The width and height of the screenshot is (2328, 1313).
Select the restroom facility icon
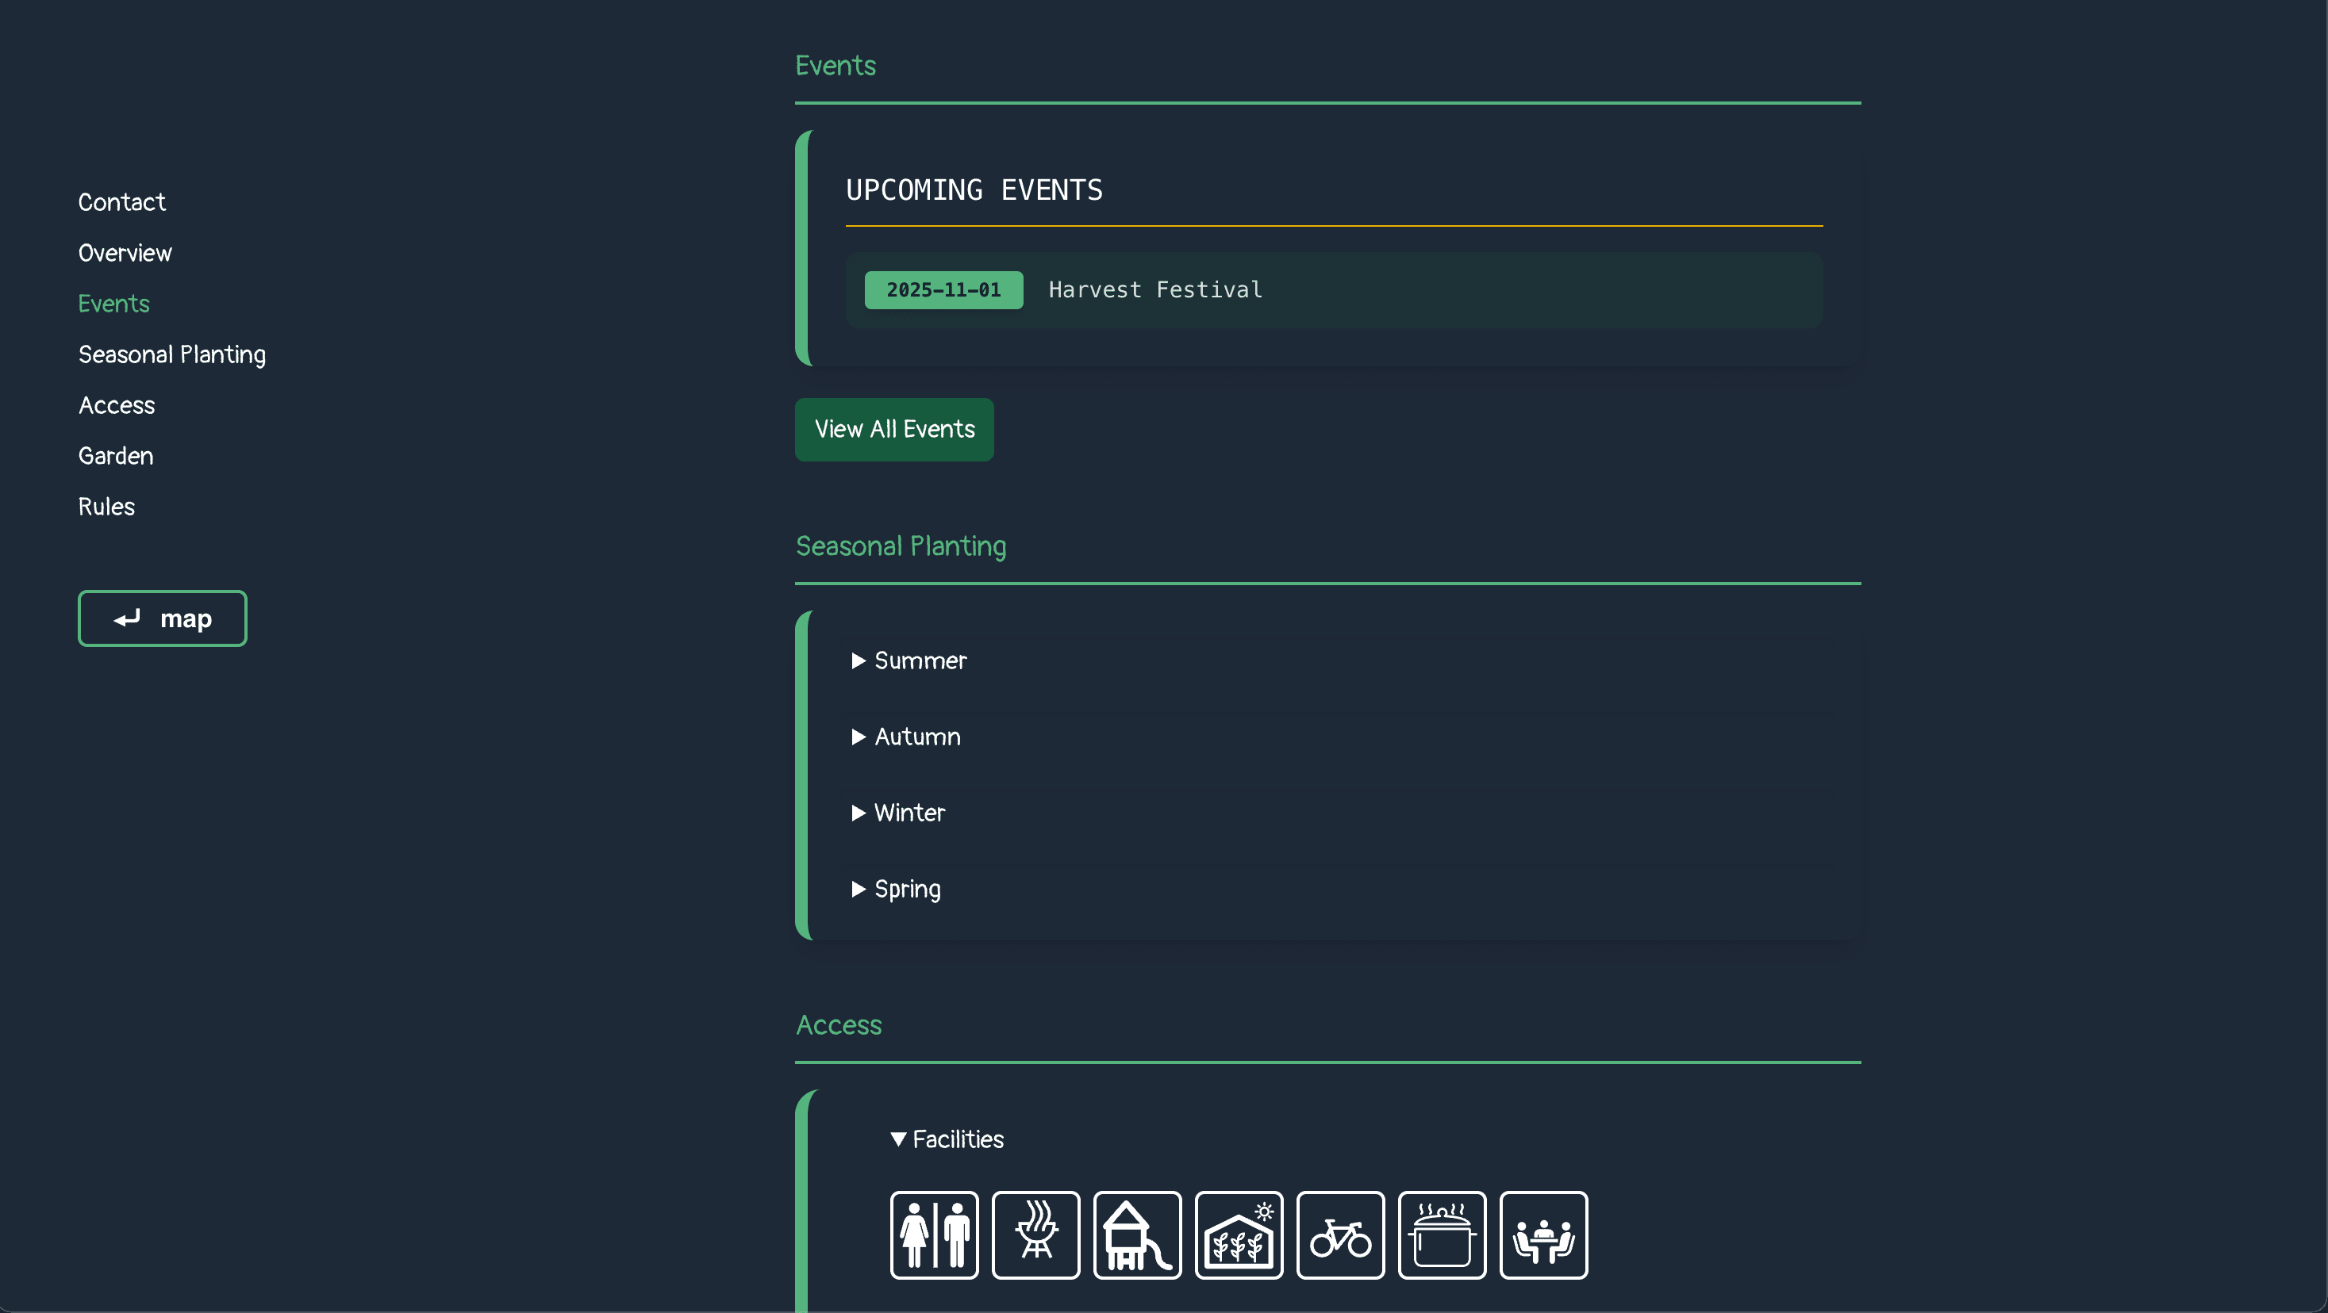click(934, 1235)
